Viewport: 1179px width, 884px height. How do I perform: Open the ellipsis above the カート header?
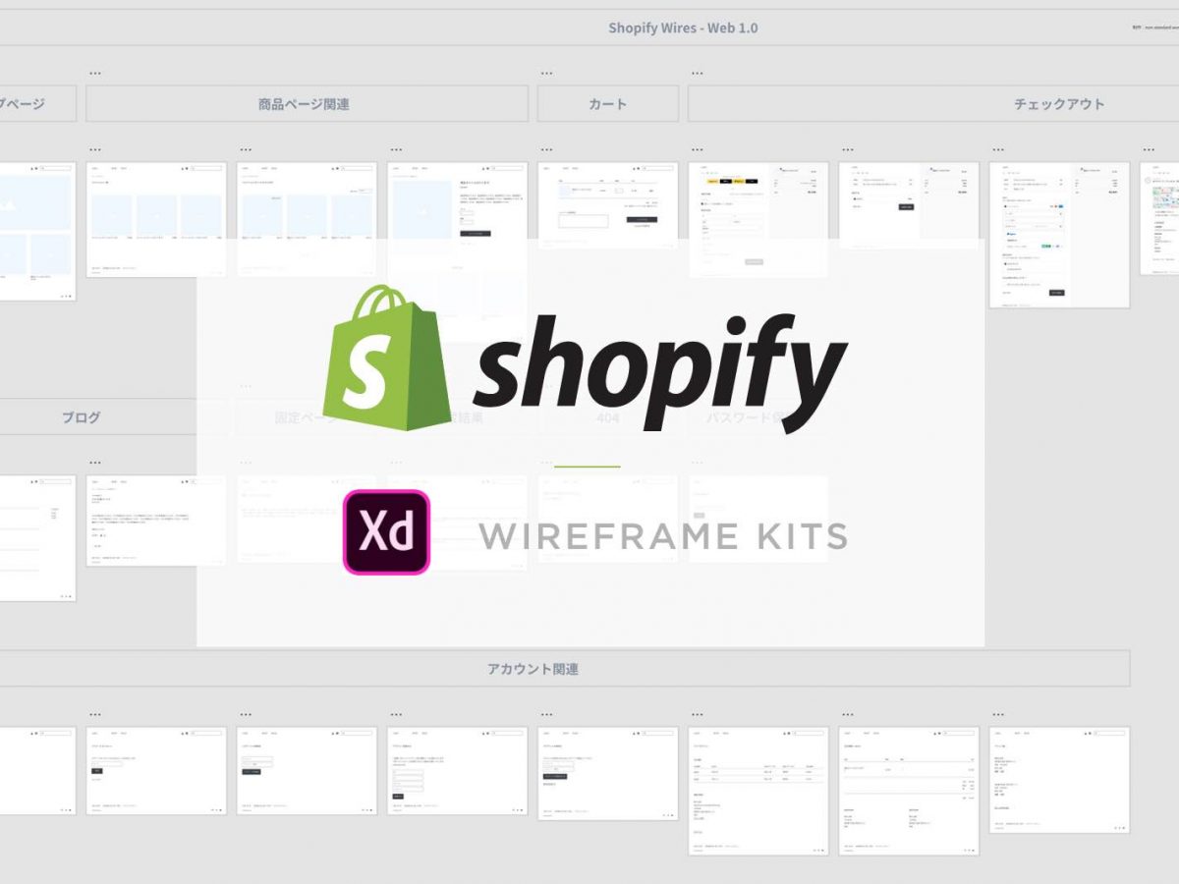tap(546, 74)
